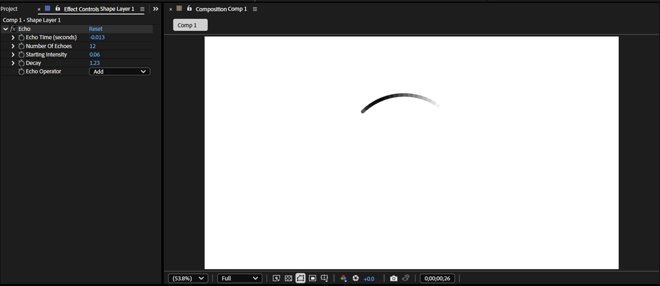Image resolution: width=660 pixels, height=286 pixels.
Task: Expand Decay property
Action: click(13, 63)
